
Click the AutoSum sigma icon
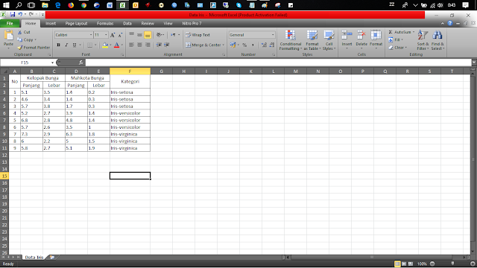coord(391,32)
